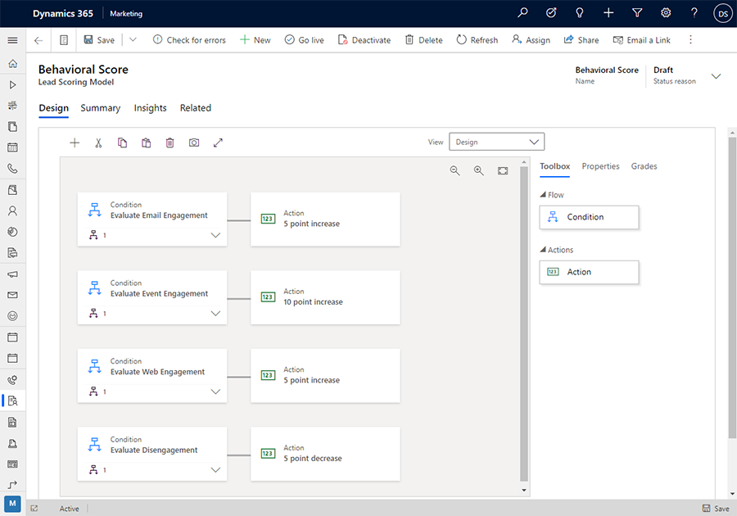The height and width of the screenshot is (516, 737).
Task: Click Check for errors in command bar
Action: 189,40
